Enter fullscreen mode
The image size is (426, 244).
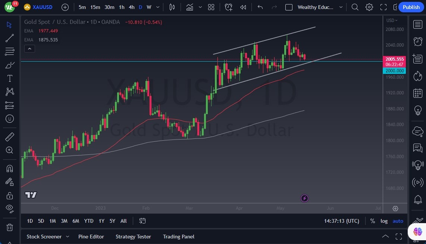tap(383, 7)
